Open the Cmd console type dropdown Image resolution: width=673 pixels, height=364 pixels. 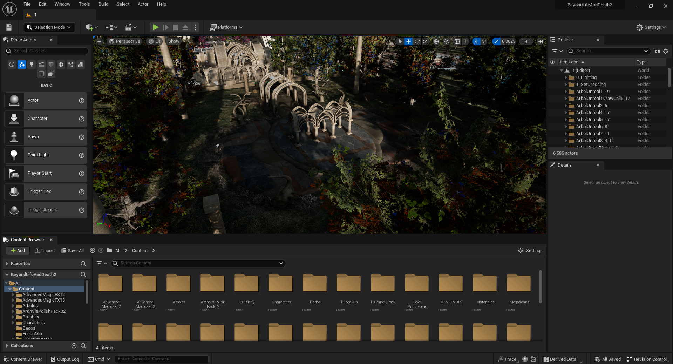click(x=99, y=359)
